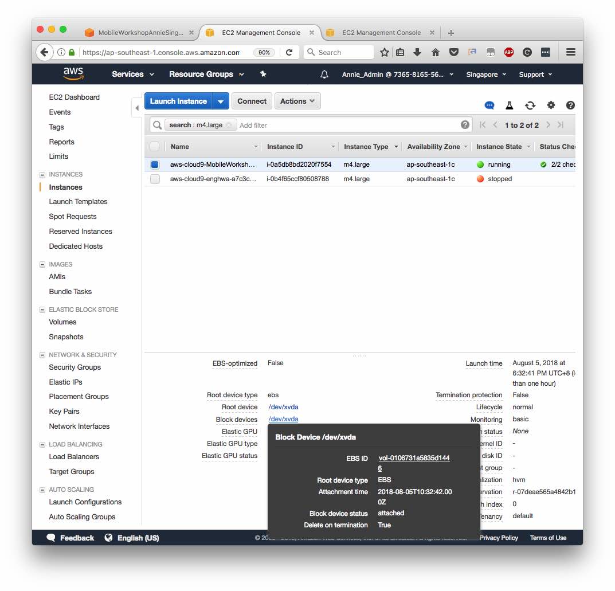
Task: Go to next page of instances
Action: tap(548, 125)
